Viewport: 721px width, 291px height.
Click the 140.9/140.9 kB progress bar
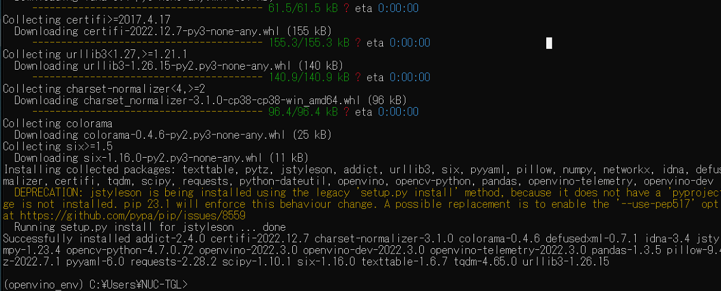[146, 77]
